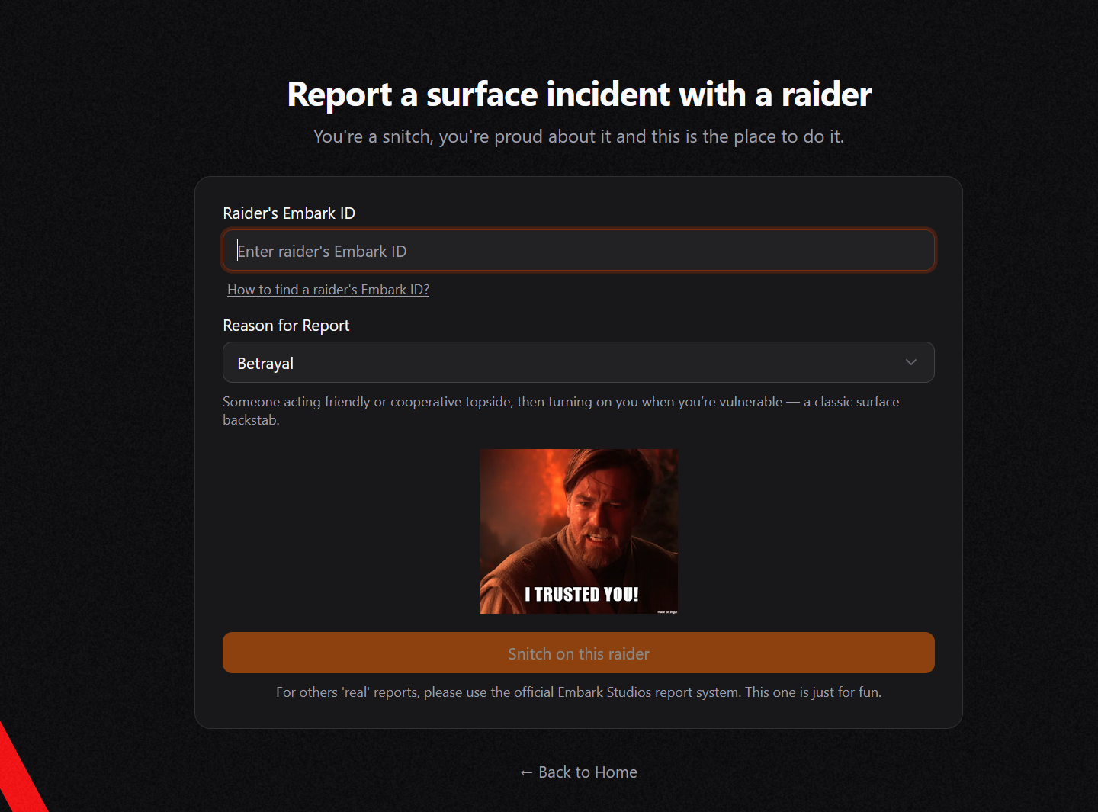Image resolution: width=1098 pixels, height=812 pixels.
Task: Click the 'You're a snitch' subtitle text
Action: pos(578,136)
